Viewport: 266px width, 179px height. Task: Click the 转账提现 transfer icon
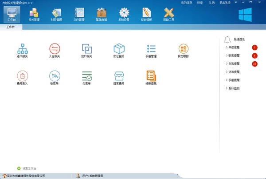[x=151, y=76]
